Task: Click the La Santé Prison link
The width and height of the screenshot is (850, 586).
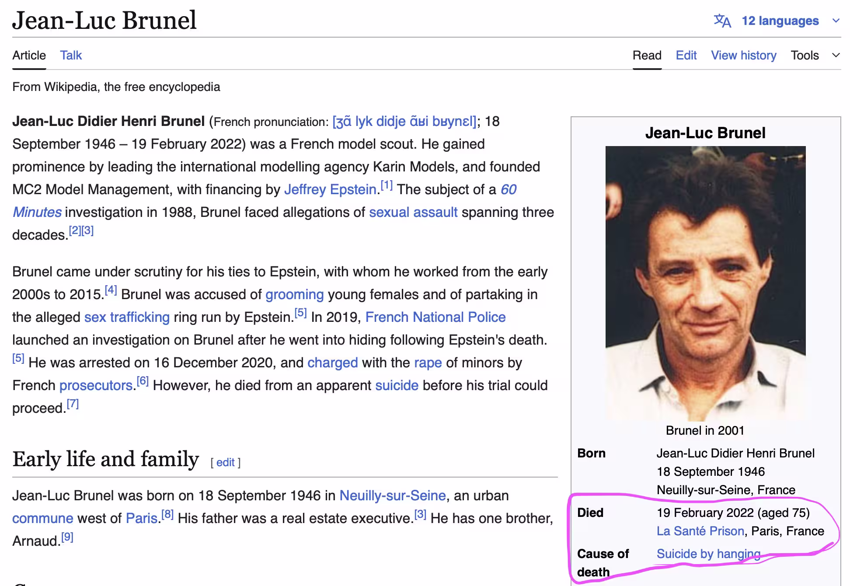Action: [x=700, y=531]
